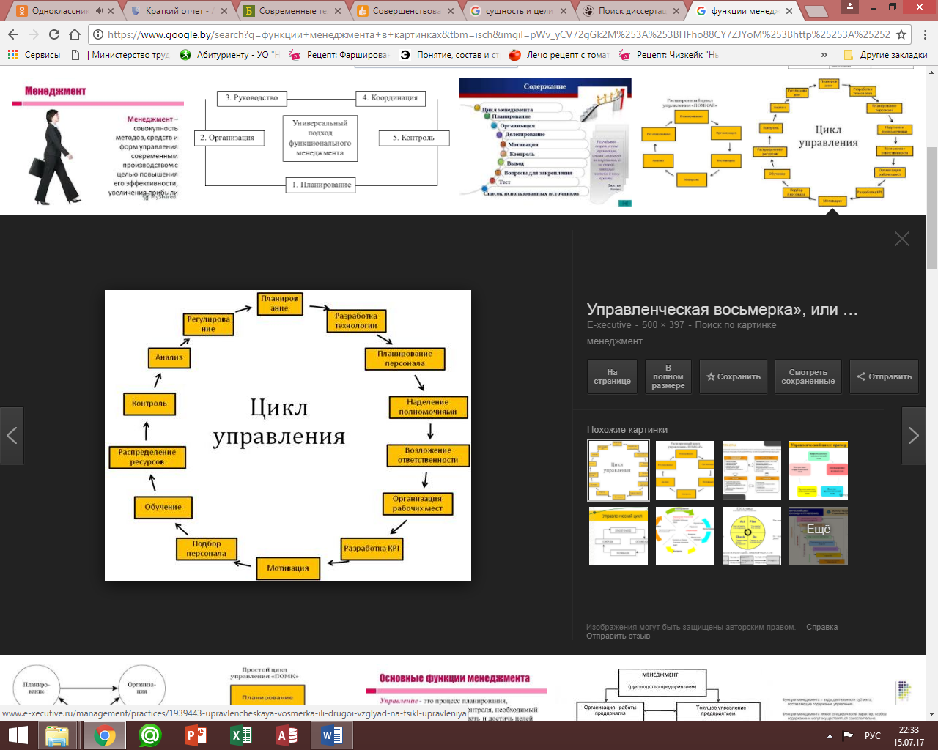Click the На странице button
Viewport: 938px width, 750px height.
tap(612, 376)
